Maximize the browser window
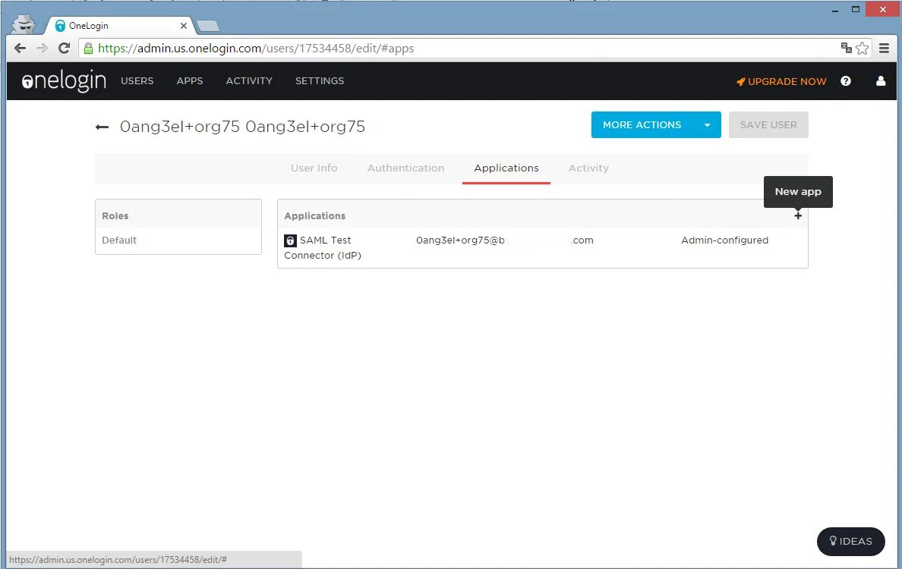The height and width of the screenshot is (569, 902). click(x=856, y=9)
